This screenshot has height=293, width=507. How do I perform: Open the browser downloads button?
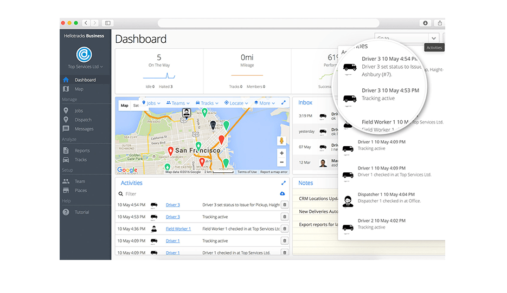click(x=425, y=23)
